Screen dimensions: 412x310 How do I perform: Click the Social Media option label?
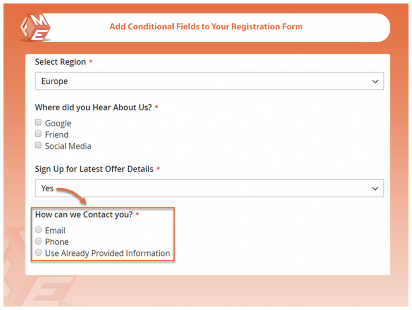pyautogui.click(x=68, y=146)
